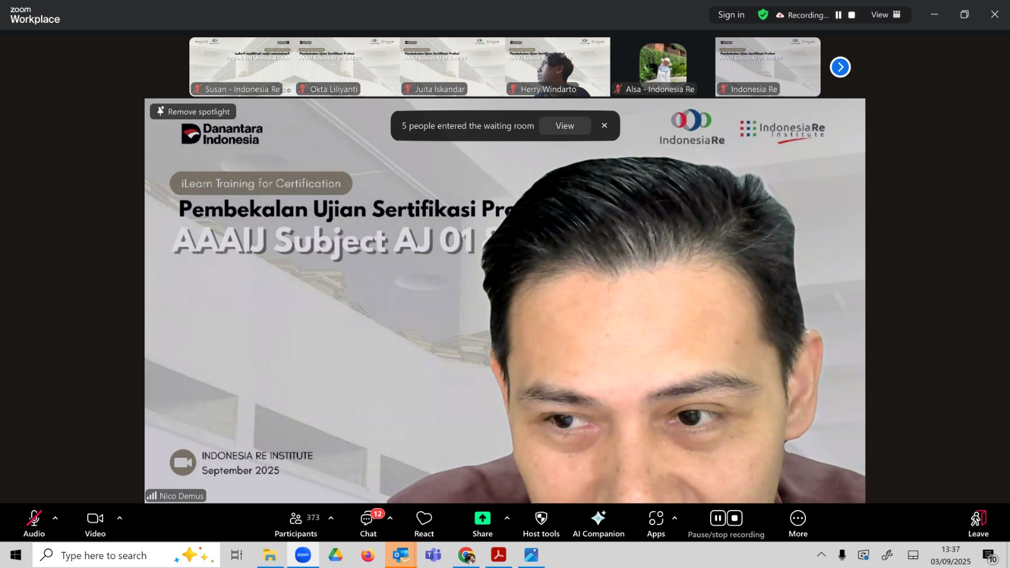Open Chat with 12 unread messages
Image resolution: width=1010 pixels, height=568 pixels.
point(368,523)
